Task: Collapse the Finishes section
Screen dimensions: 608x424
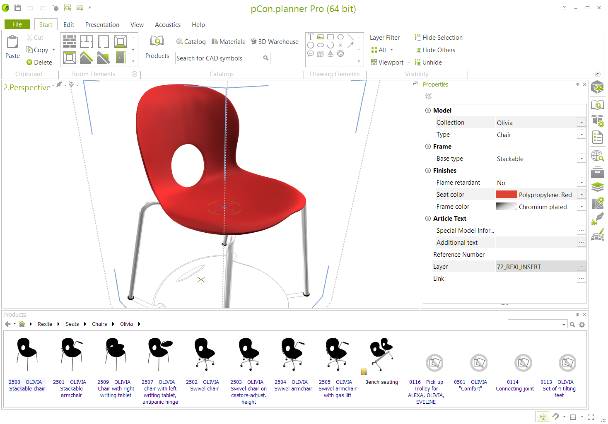Action: click(x=428, y=171)
